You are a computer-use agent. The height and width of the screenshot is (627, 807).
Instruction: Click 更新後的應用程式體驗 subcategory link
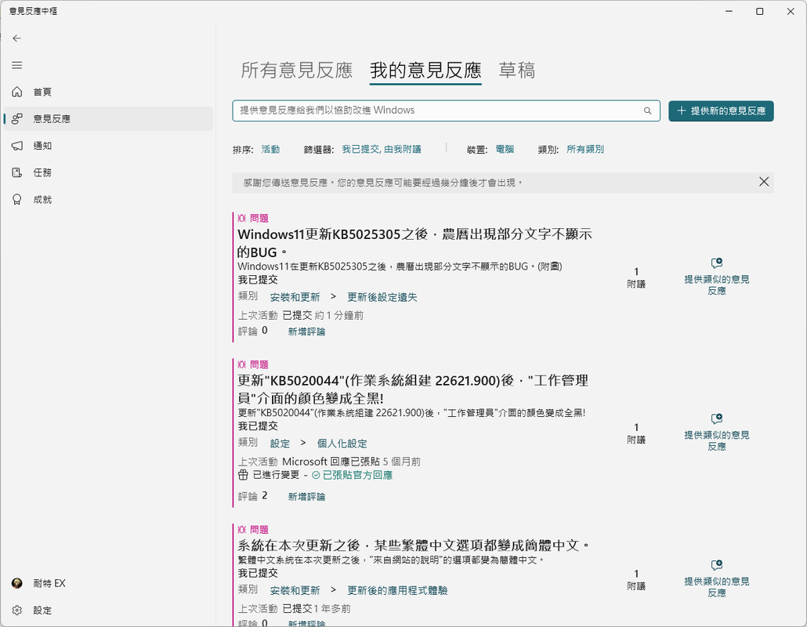pos(396,590)
